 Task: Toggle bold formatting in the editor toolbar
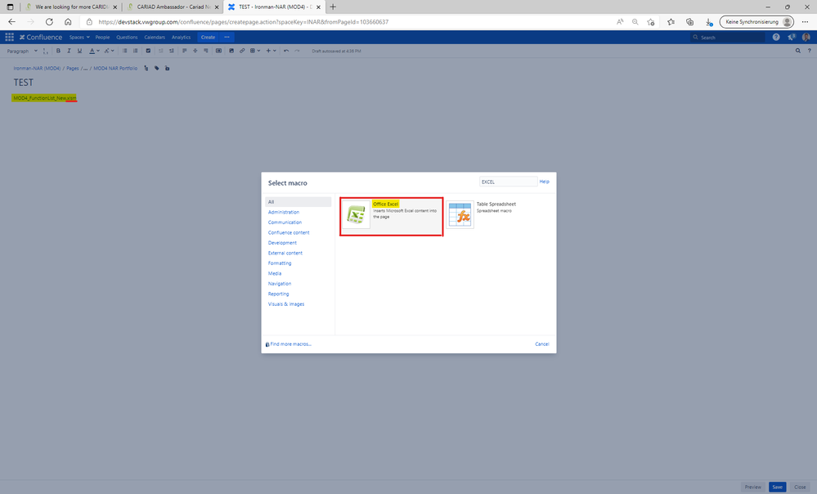pyautogui.click(x=58, y=51)
